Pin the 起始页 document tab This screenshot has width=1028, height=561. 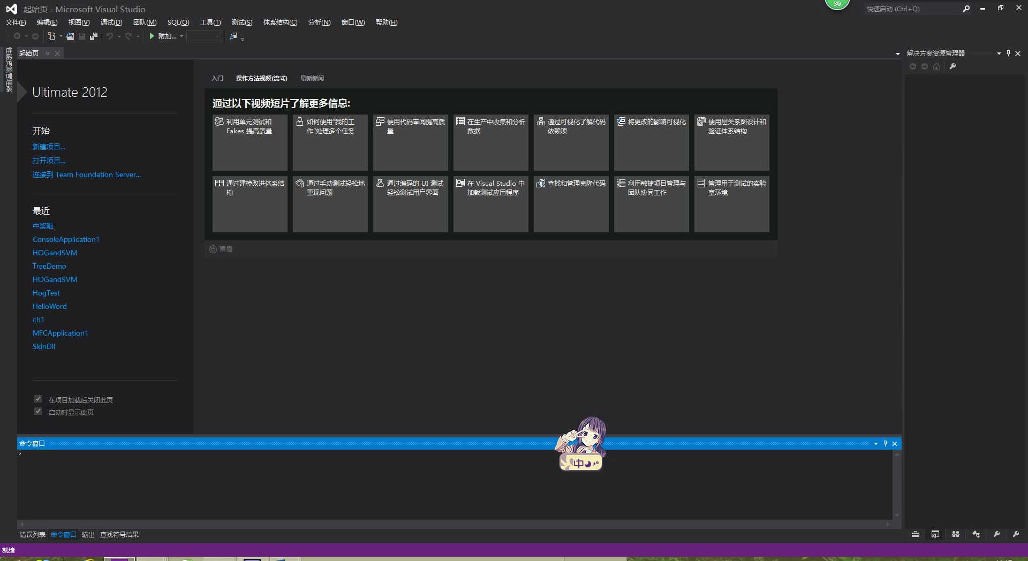[48, 53]
